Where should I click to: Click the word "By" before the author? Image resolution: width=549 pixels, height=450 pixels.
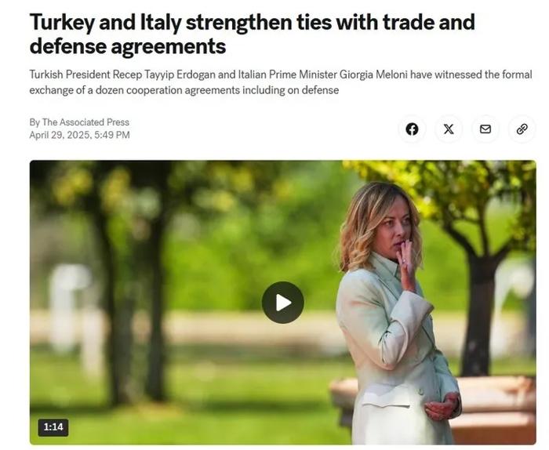pyautogui.click(x=35, y=122)
